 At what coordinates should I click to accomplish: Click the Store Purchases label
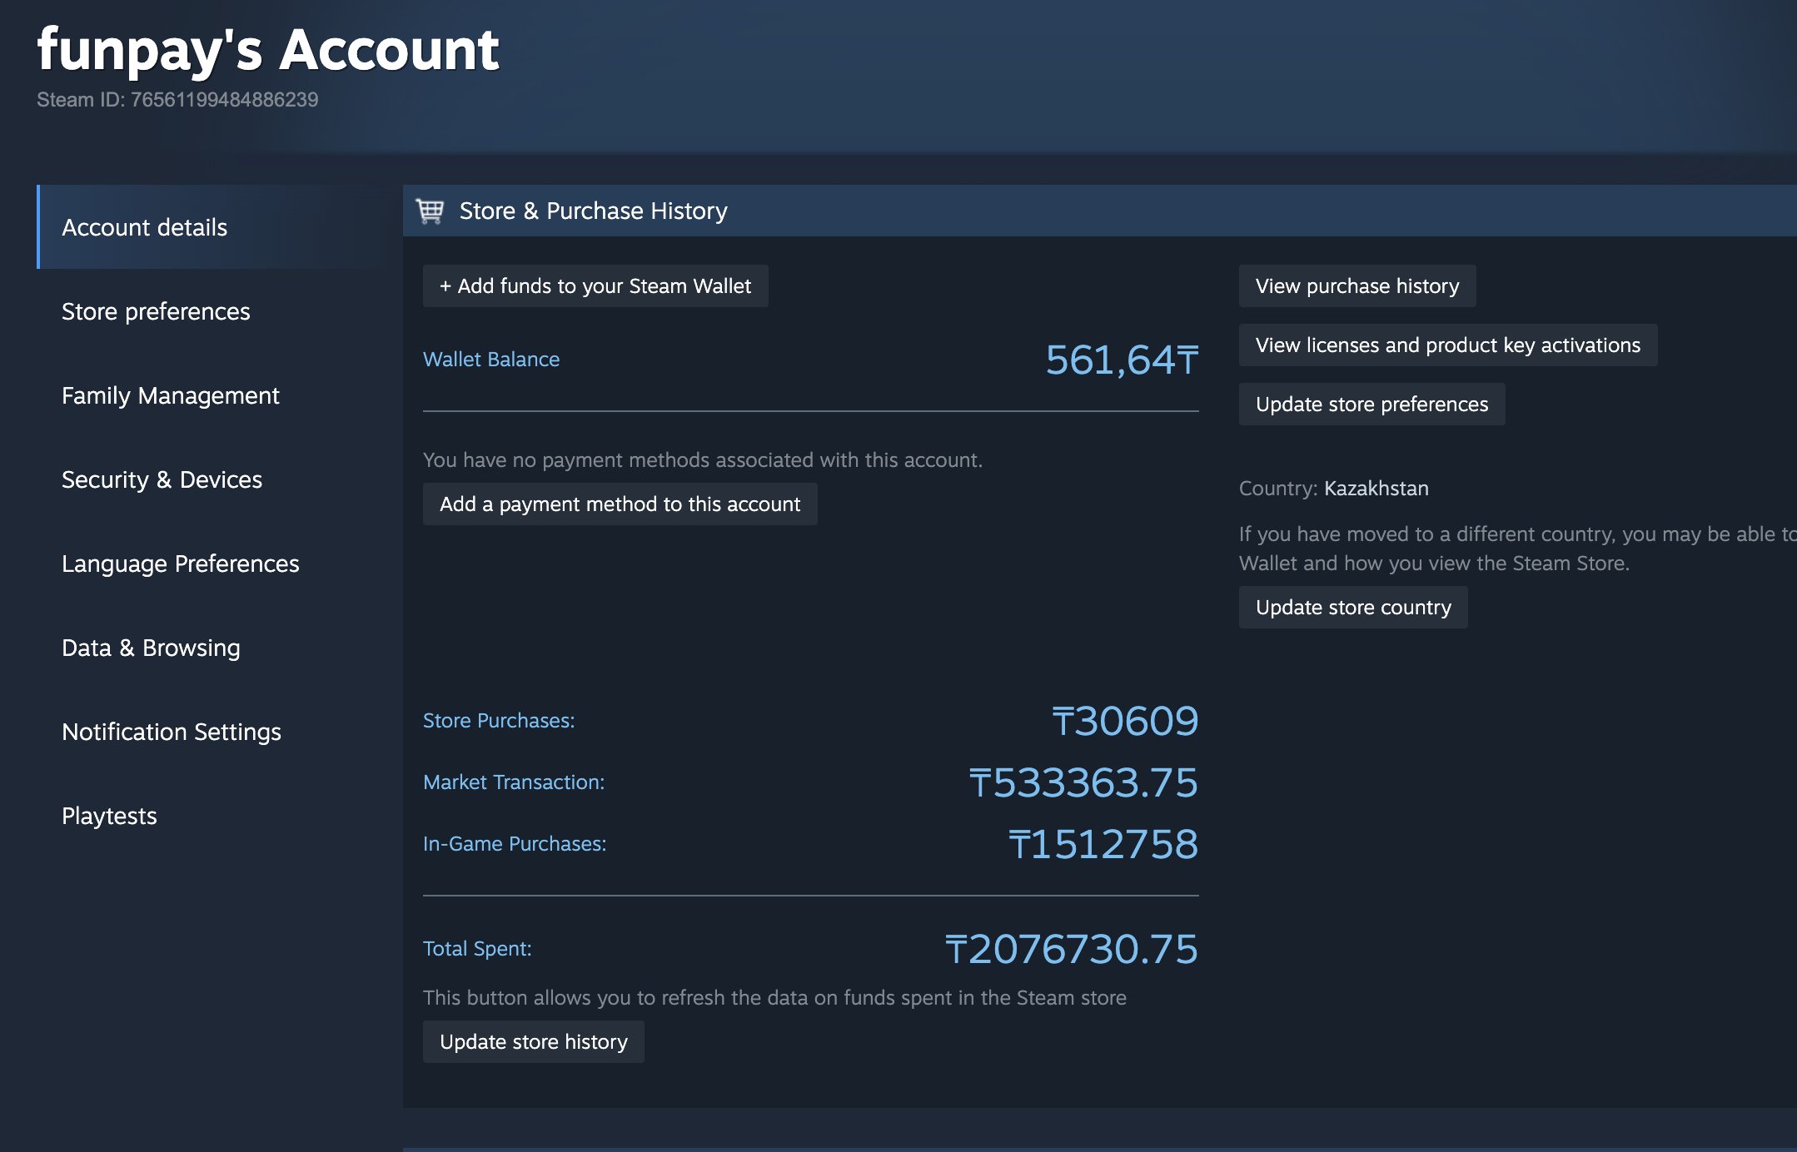click(499, 721)
